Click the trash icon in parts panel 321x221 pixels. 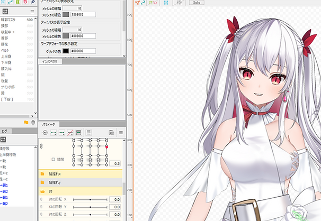33,122
